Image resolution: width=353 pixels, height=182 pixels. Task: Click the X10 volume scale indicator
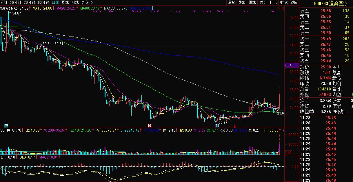(288, 152)
